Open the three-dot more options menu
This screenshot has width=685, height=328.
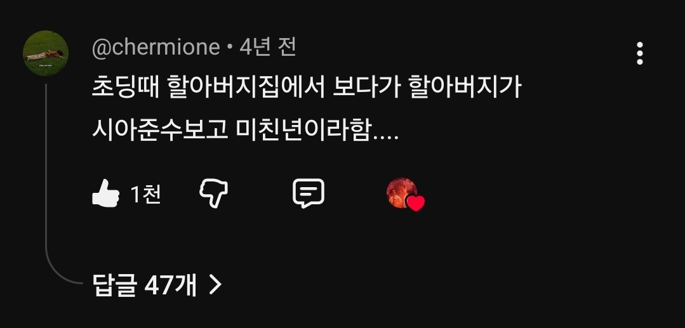(639, 53)
